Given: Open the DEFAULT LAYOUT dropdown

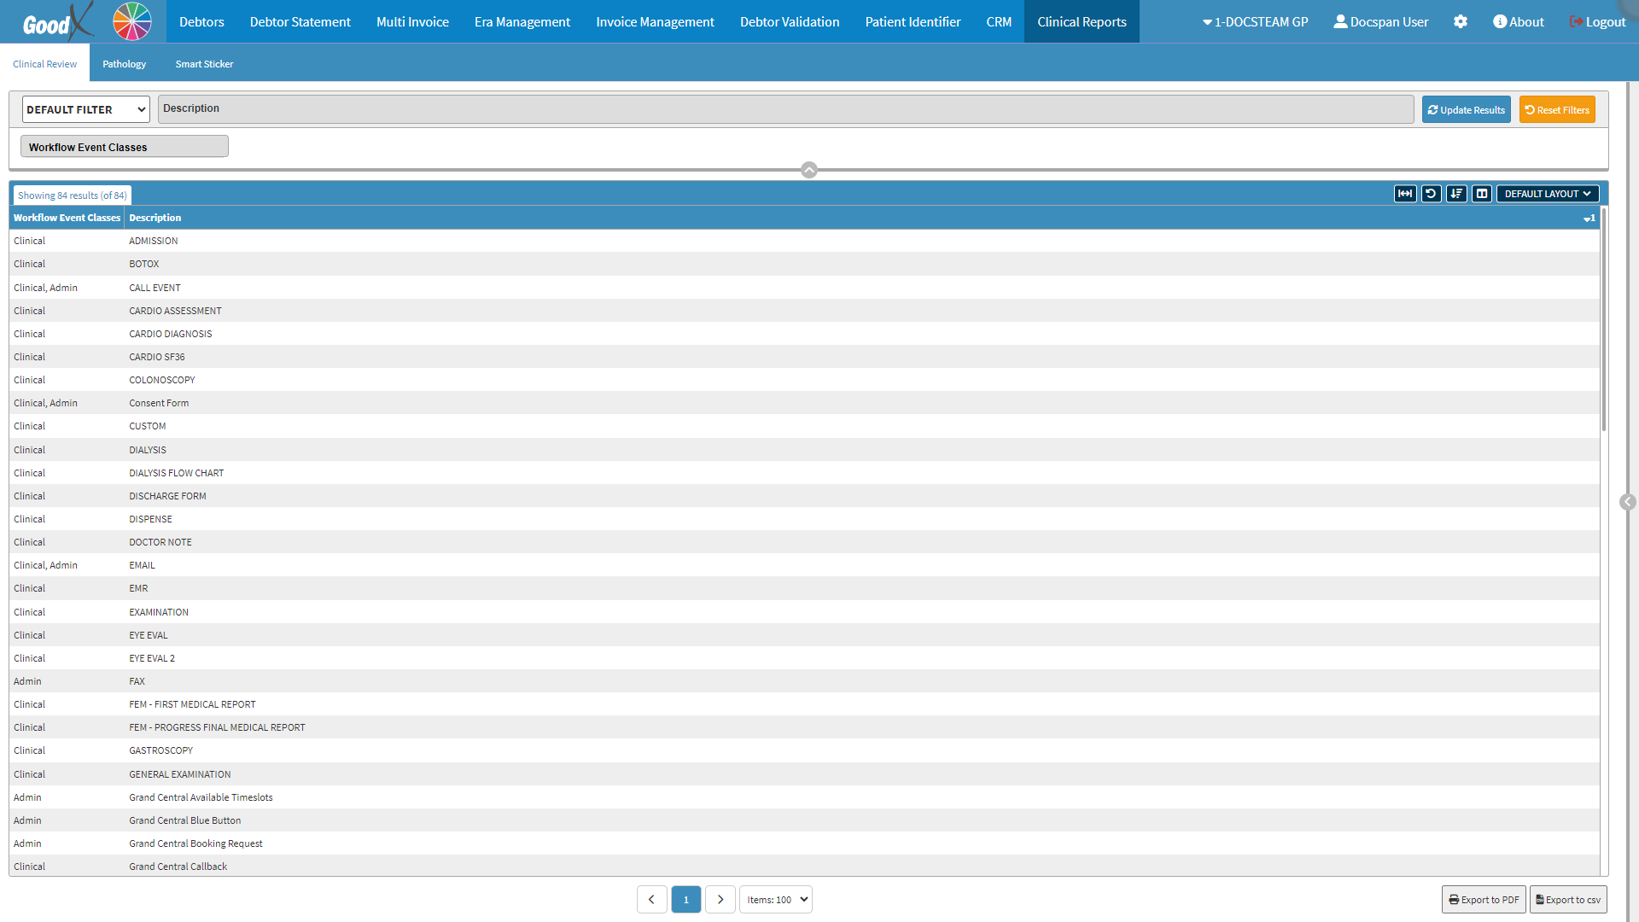Looking at the screenshot, I should [1547, 194].
